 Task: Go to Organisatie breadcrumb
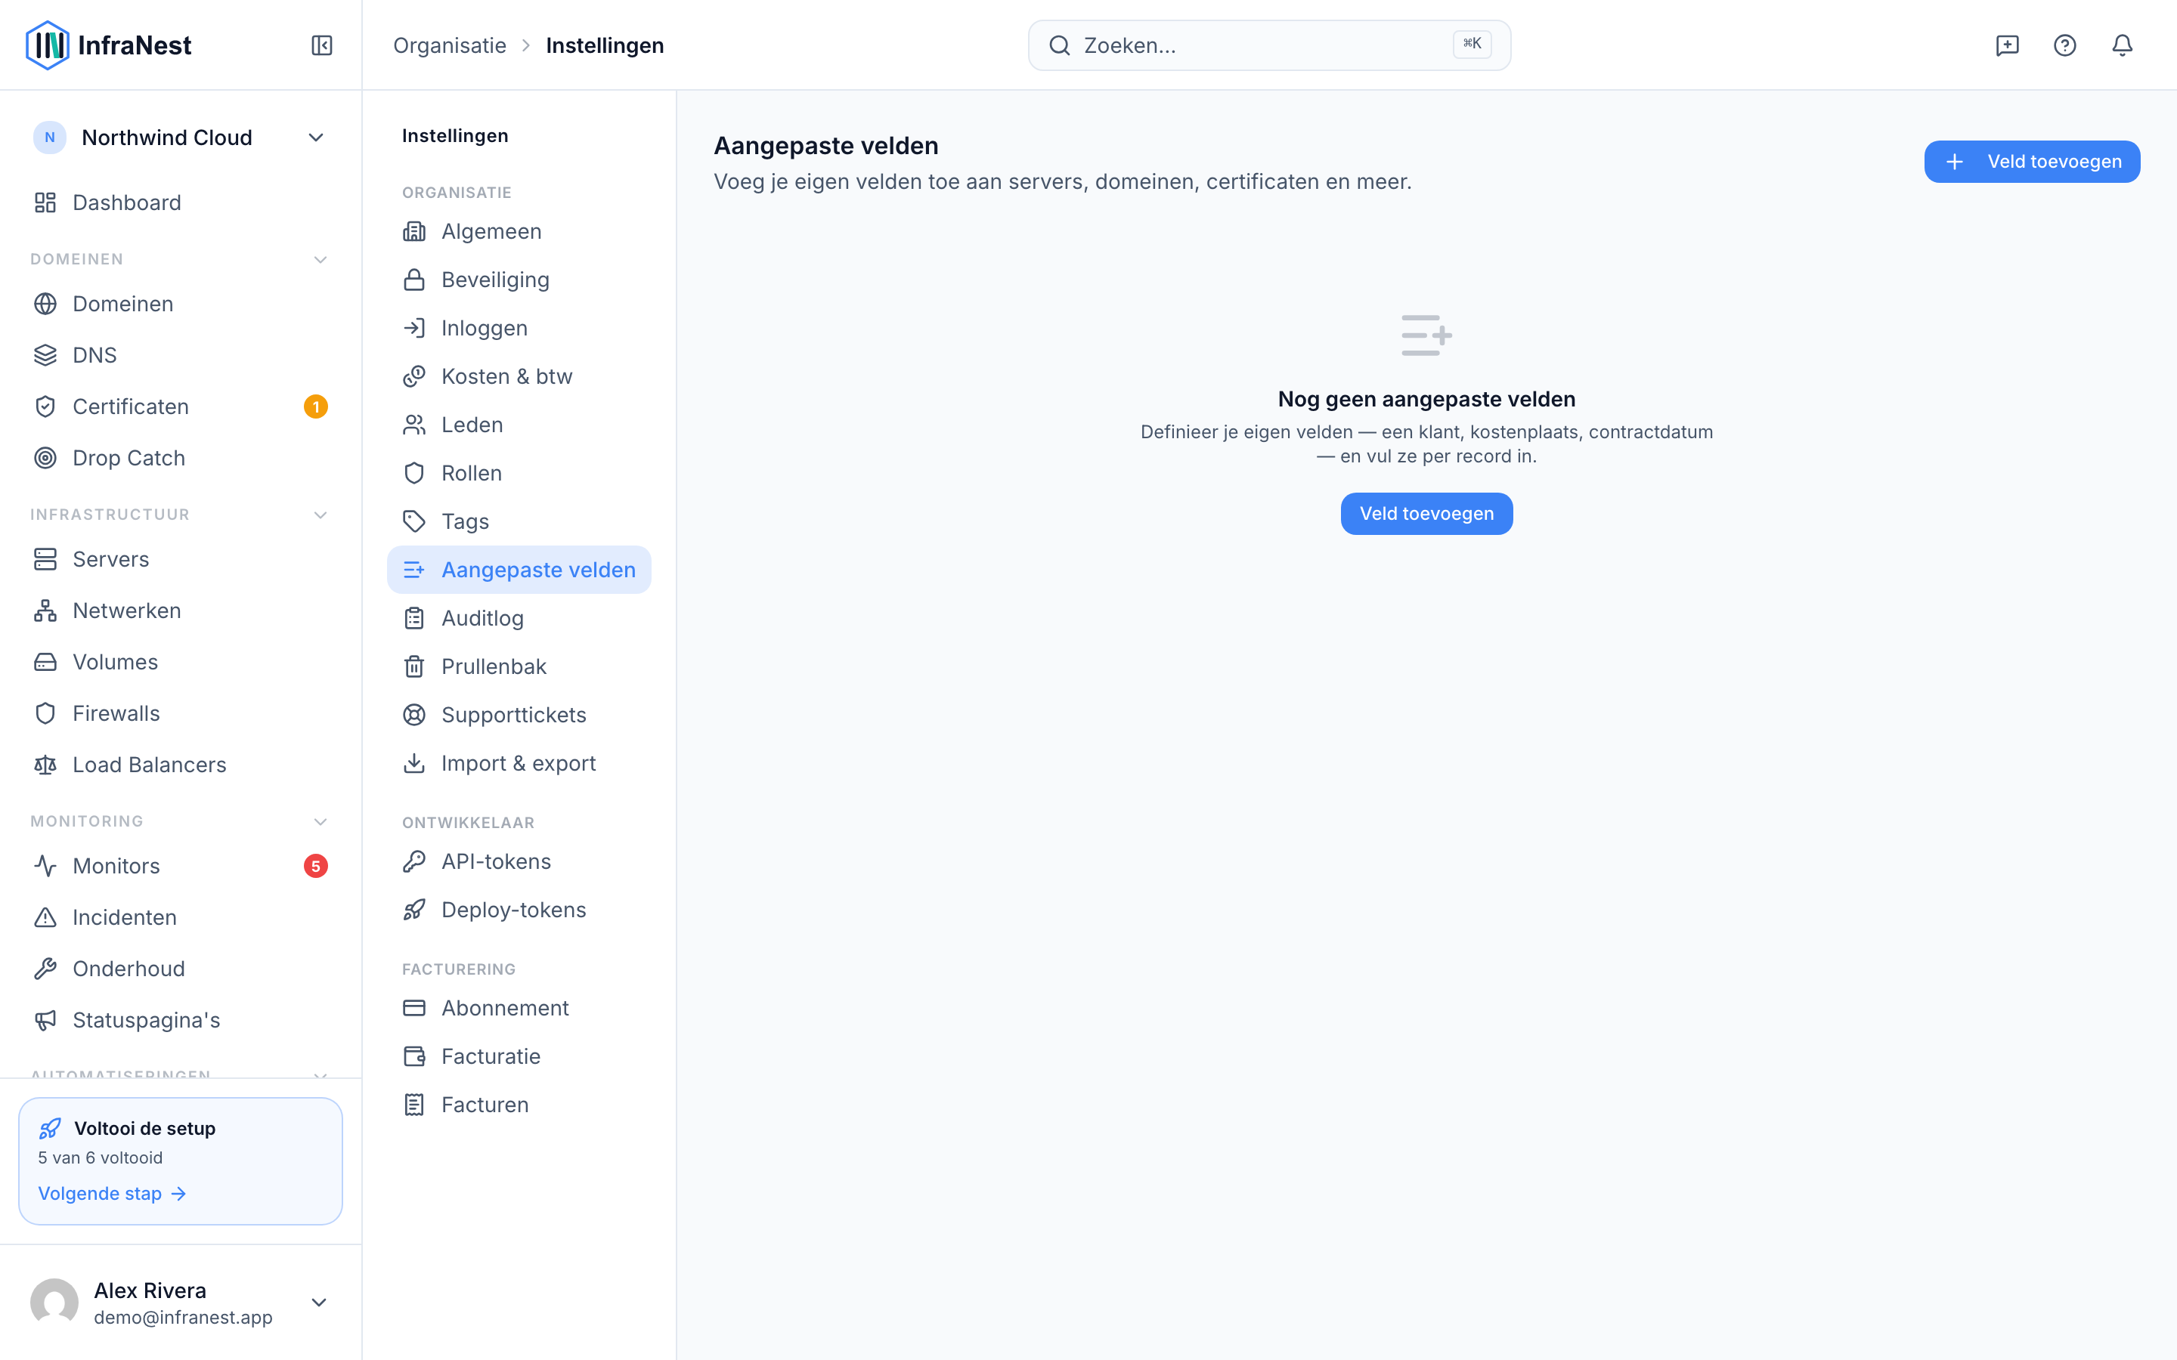click(450, 45)
